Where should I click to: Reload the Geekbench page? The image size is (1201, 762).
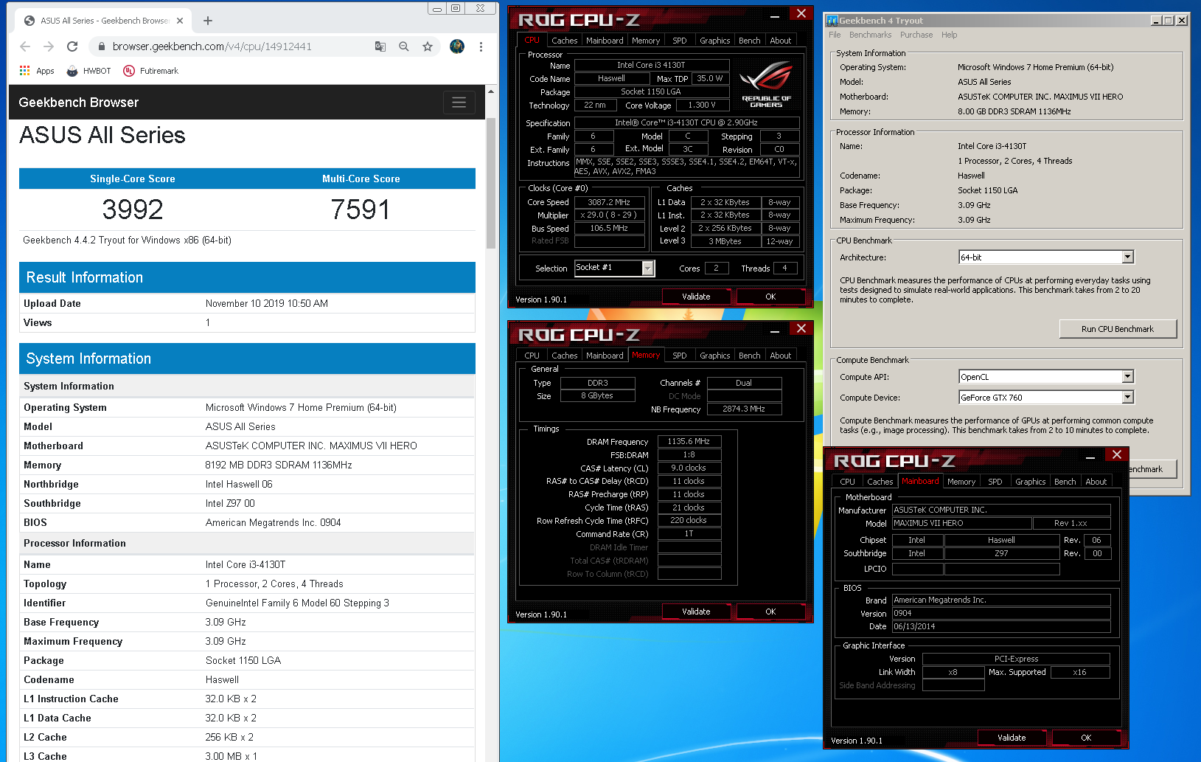72,46
